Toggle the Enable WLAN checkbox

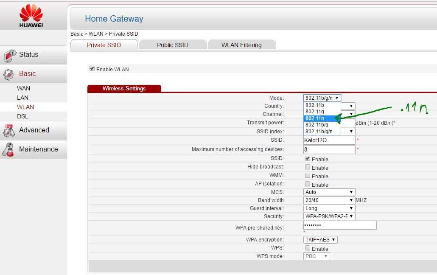coord(92,69)
